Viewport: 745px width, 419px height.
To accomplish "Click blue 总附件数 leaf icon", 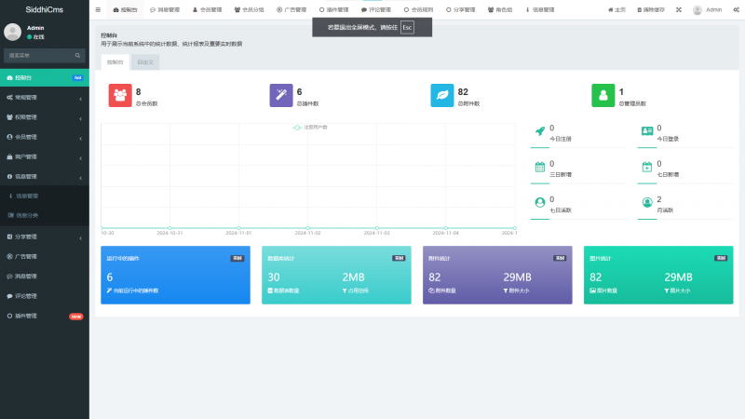I will pos(442,96).
